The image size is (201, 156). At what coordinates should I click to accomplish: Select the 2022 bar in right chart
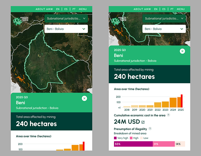click(158, 105)
